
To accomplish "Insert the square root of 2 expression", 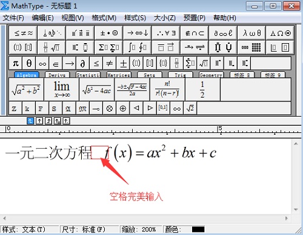I will [190, 109].
